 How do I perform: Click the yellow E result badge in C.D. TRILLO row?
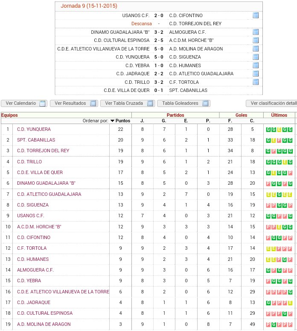[285, 162]
